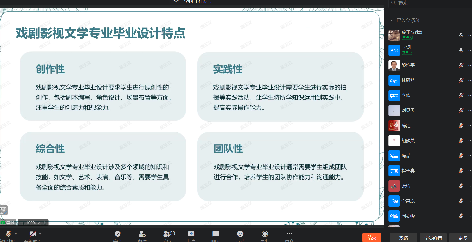Mute 李钢's active microphone
This screenshot has height=242, width=472.
point(461,50)
